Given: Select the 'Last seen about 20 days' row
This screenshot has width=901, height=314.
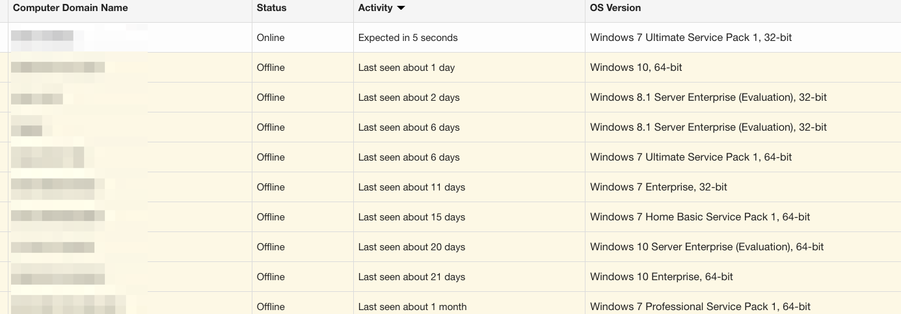Looking at the screenshot, I should click(x=411, y=247).
